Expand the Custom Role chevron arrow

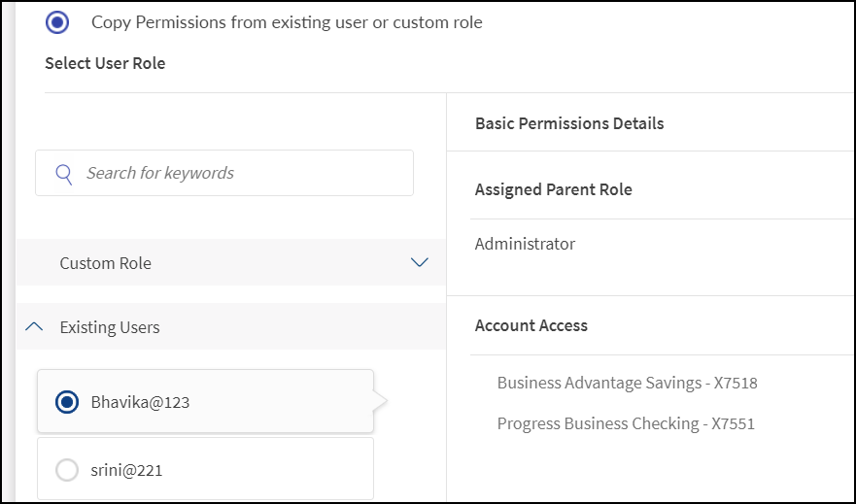[420, 263]
